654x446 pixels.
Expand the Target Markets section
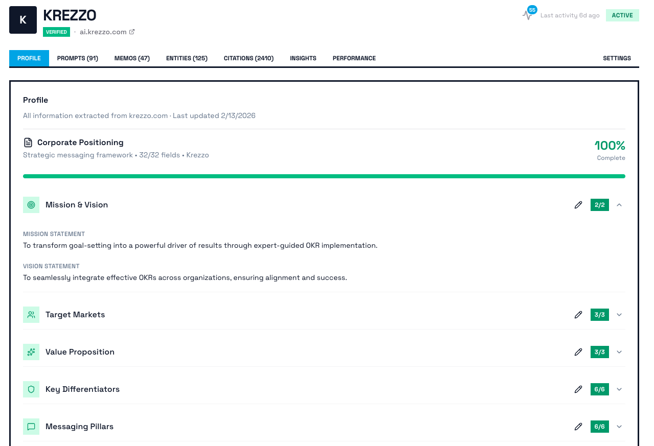point(619,315)
